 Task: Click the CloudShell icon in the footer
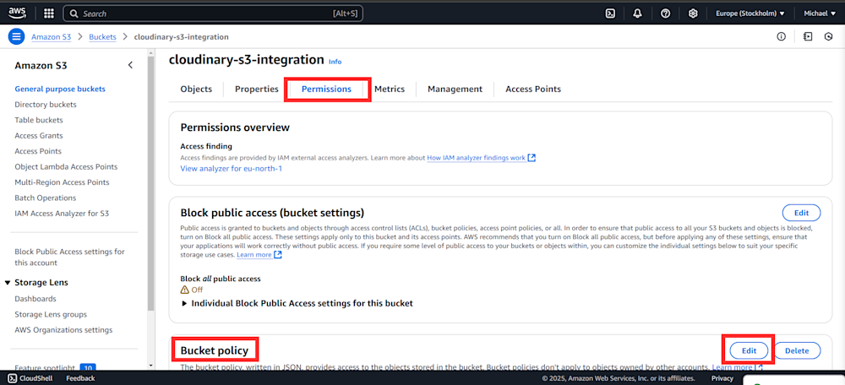point(13,378)
